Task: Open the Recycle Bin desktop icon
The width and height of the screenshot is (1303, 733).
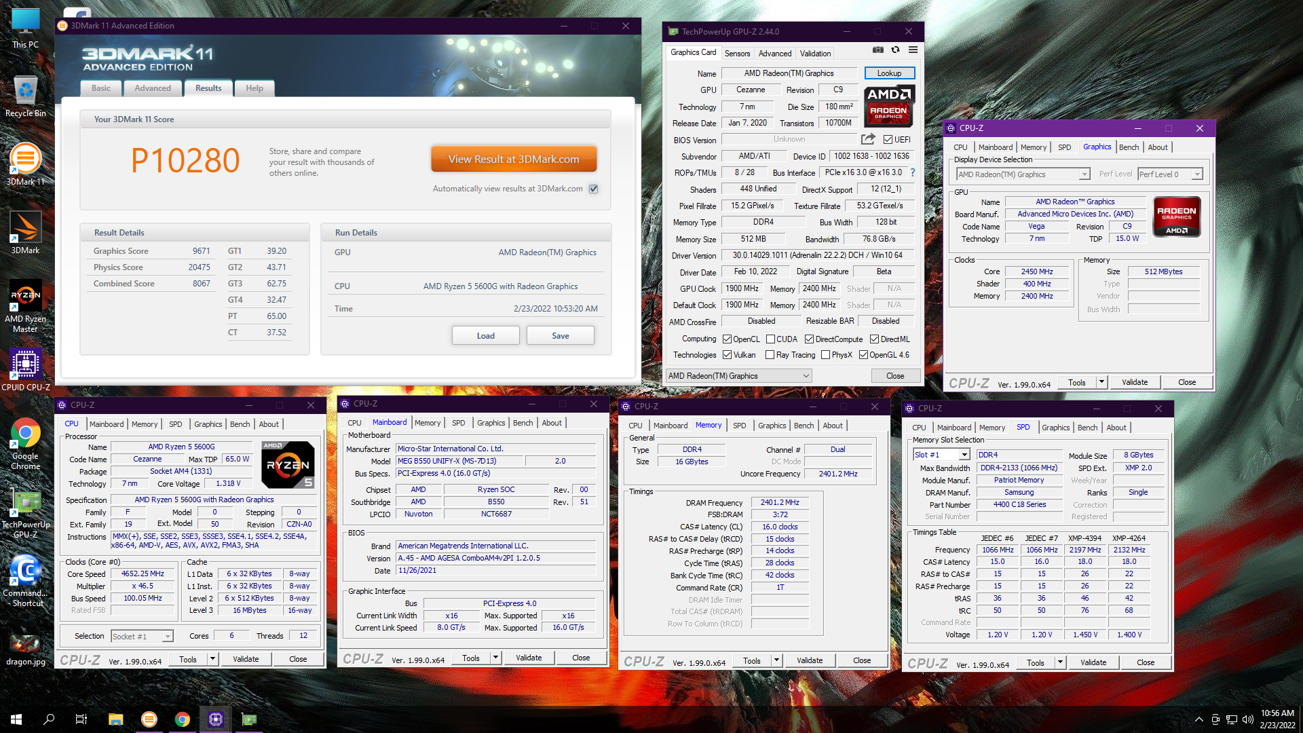Action: pos(25,96)
